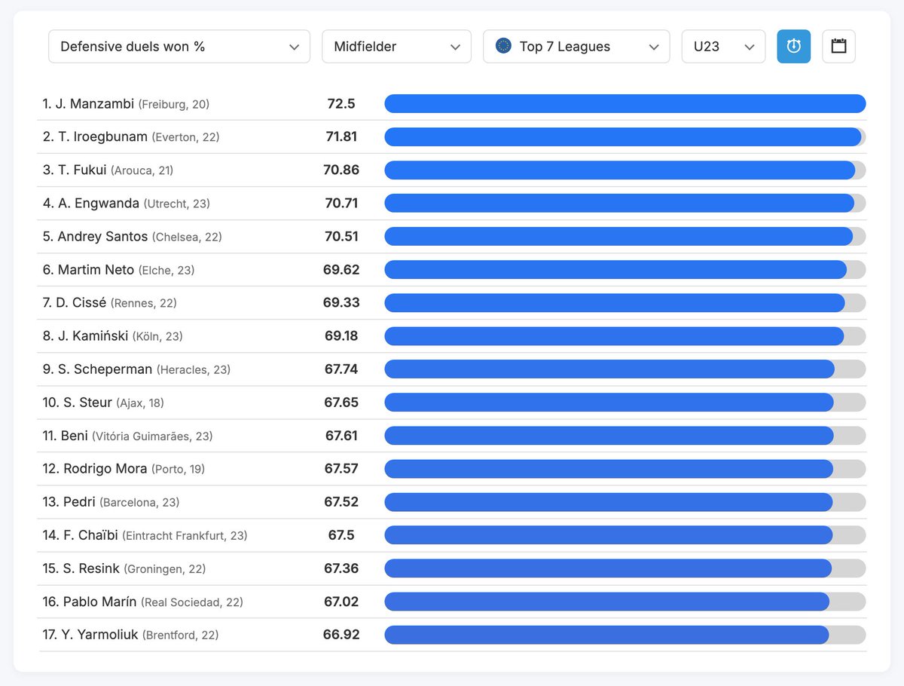Screen dimensions: 904x686
Task: Click the 67.02 value
Action: coord(341,602)
